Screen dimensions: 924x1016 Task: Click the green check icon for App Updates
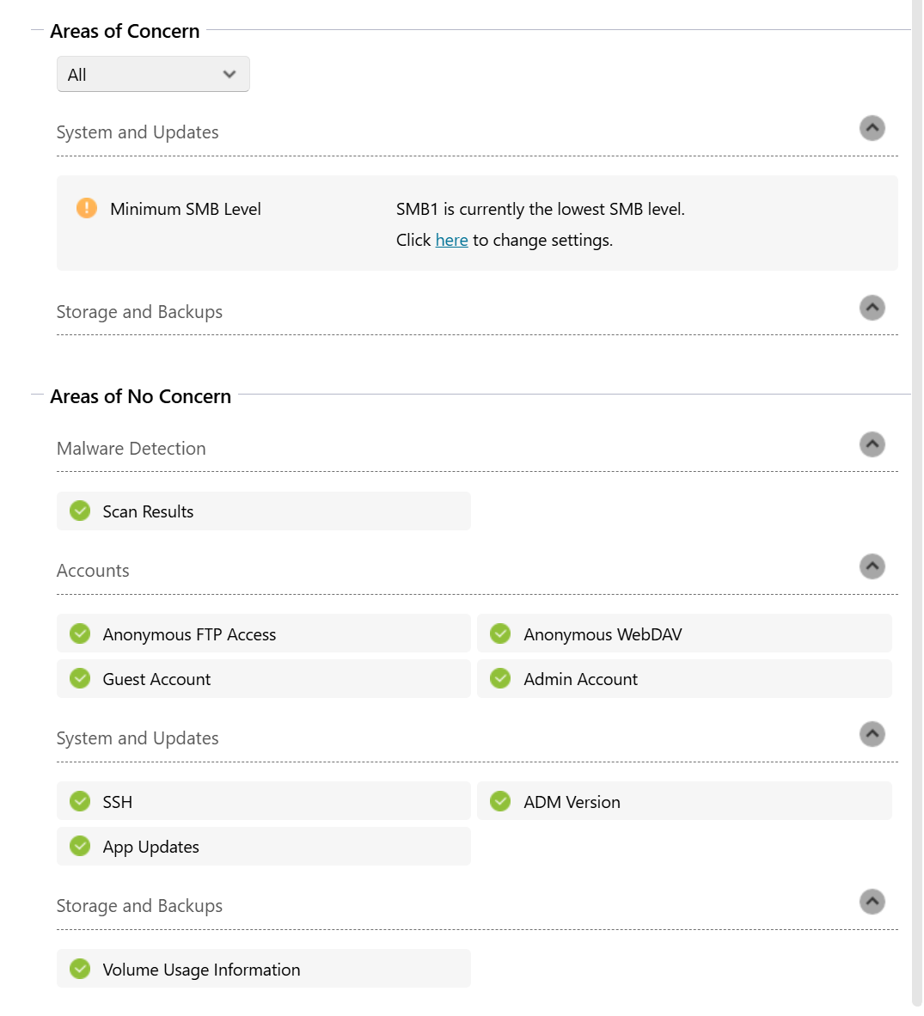[x=80, y=846]
